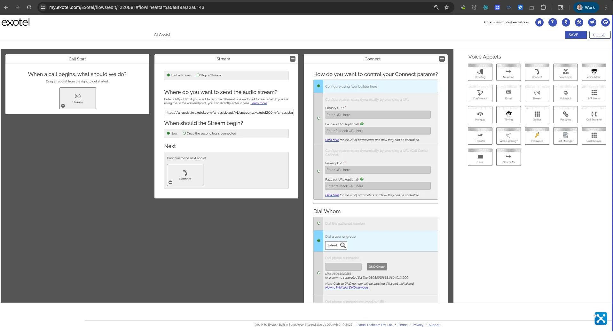Viewport: 613px width, 332px height.
Task: Select the Stop a Stream radio option
Action: (x=198, y=75)
